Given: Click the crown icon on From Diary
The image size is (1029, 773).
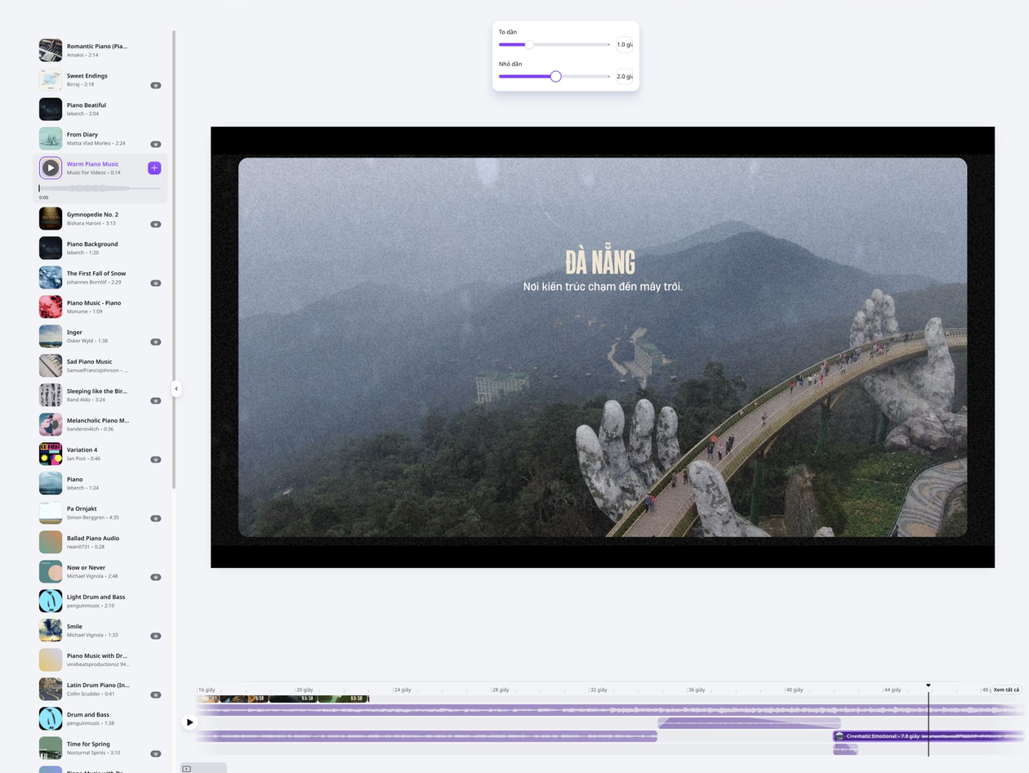Looking at the screenshot, I should coord(155,144).
